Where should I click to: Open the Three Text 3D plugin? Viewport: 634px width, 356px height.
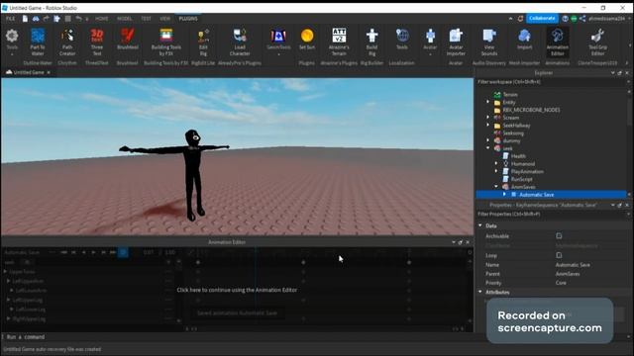click(97, 43)
